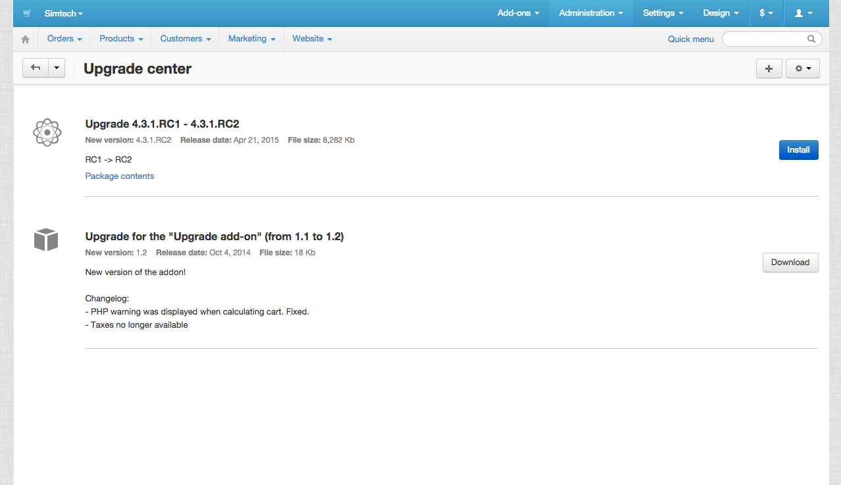Open the Administration menu

[x=591, y=13]
